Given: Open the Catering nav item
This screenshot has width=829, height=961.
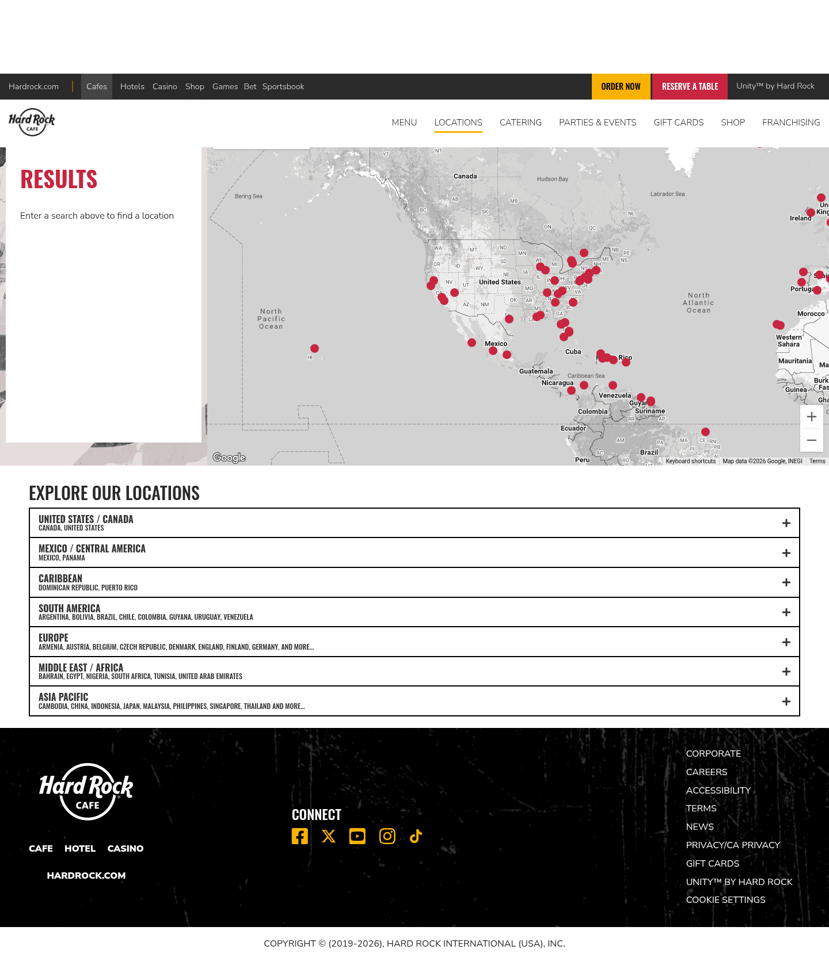Looking at the screenshot, I should coord(520,123).
